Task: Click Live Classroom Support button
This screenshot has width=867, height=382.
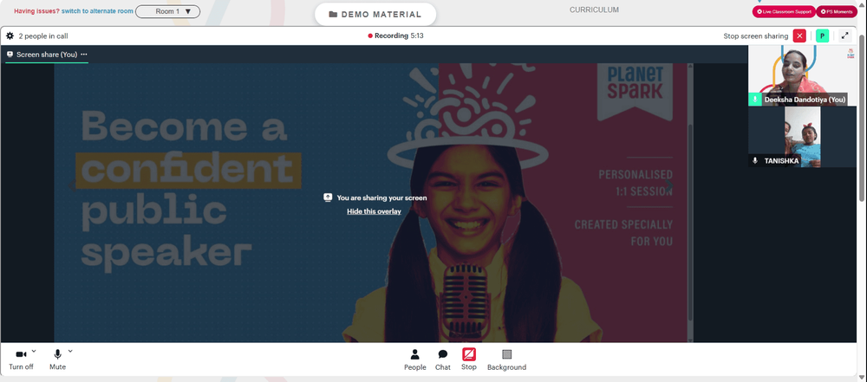Action: pos(784,11)
